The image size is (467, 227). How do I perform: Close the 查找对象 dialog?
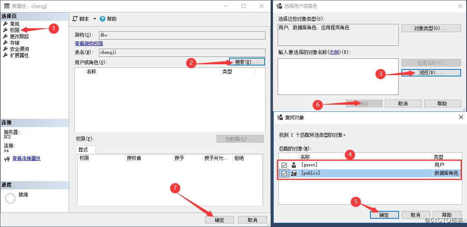[x=461, y=117]
